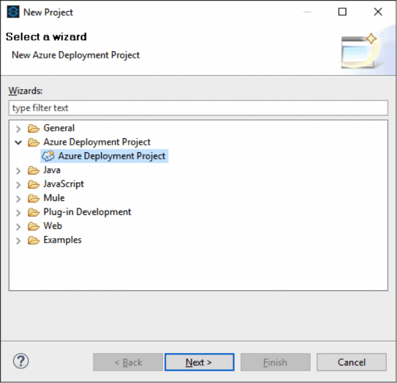Select the JavaScript tree item label
397x383 pixels.
coord(63,184)
